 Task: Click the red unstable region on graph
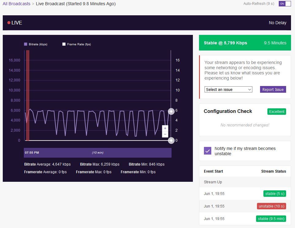point(28,95)
